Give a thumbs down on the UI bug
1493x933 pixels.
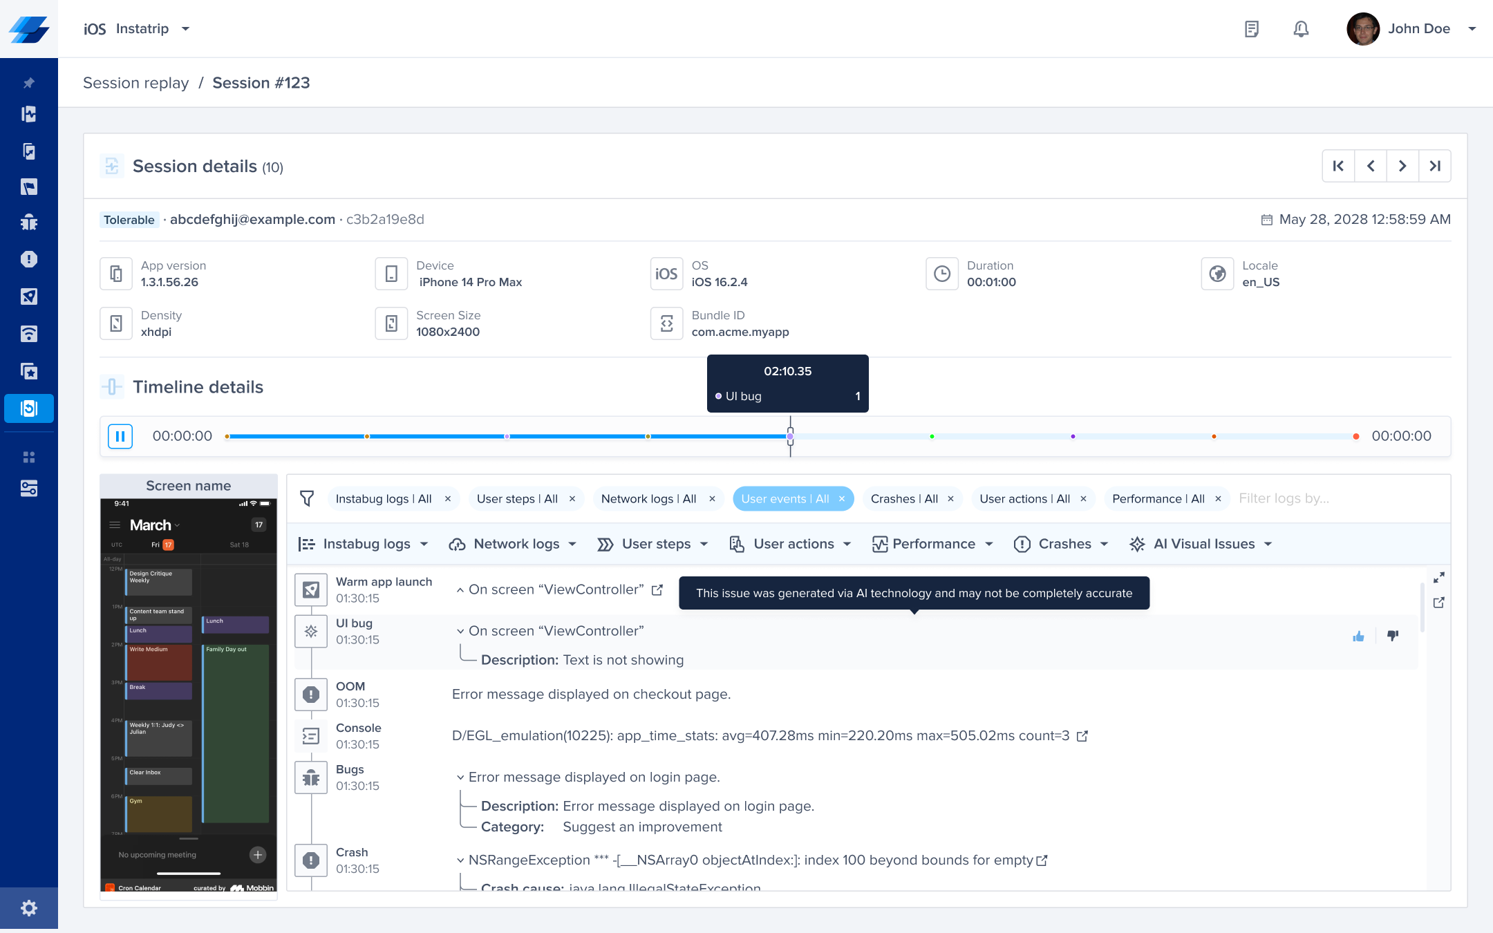coord(1393,636)
